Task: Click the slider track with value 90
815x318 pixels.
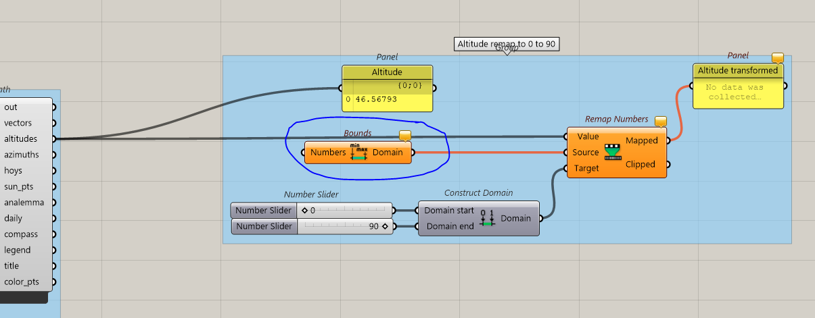Action: tap(345, 226)
